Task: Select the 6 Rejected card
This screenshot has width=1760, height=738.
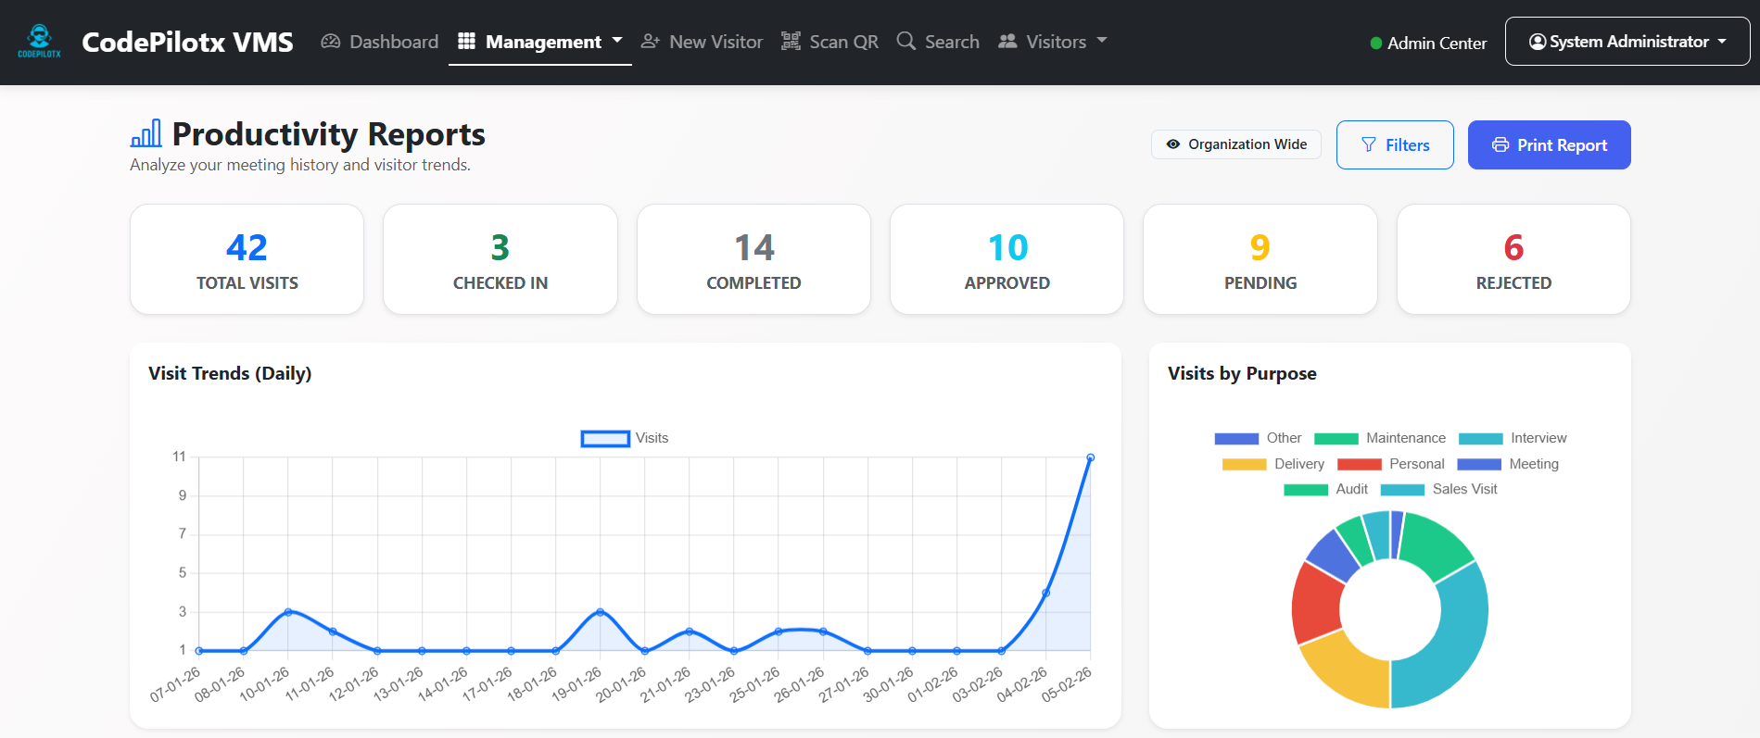Action: tap(1513, 259)
